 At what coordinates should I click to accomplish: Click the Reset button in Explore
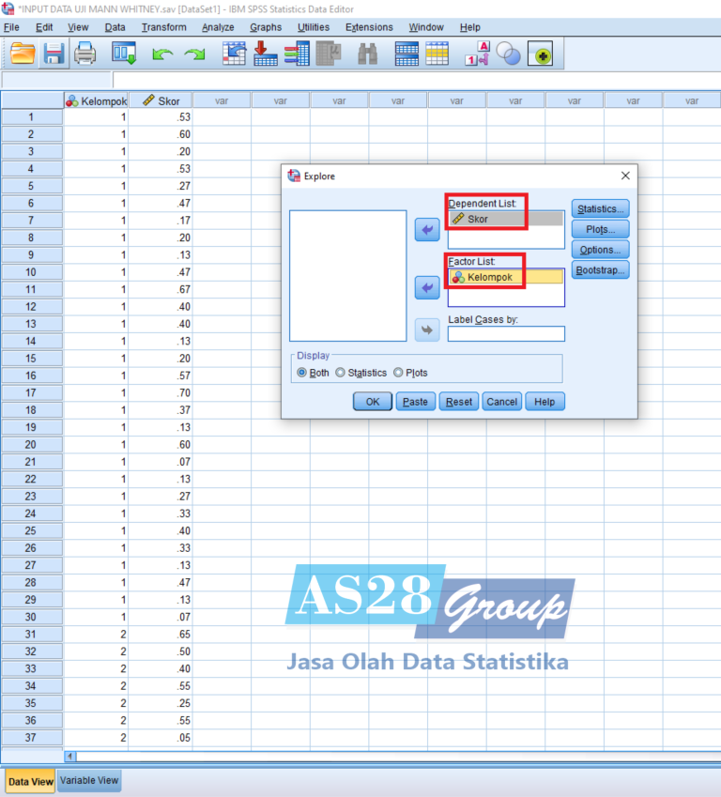(x=459, y=401)
